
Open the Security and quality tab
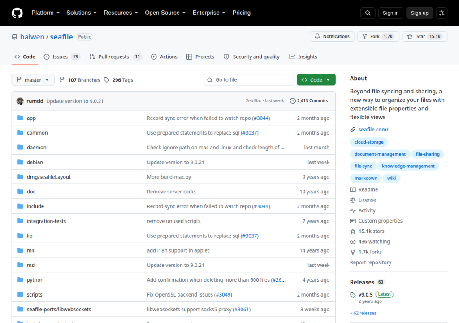pos(251,57)
